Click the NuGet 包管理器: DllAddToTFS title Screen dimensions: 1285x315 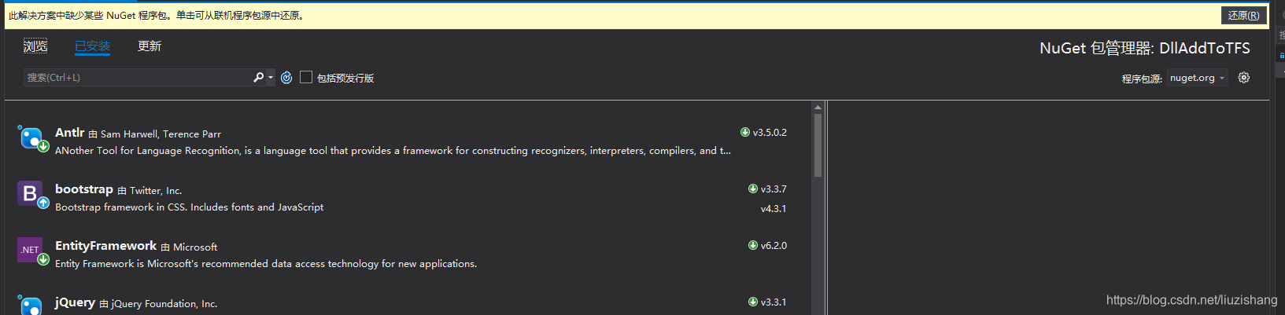pos(1144,48)
